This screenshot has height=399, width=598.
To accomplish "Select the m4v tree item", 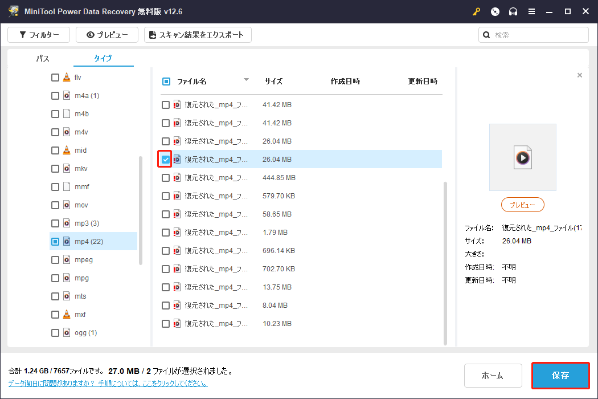I will (81, 132).
